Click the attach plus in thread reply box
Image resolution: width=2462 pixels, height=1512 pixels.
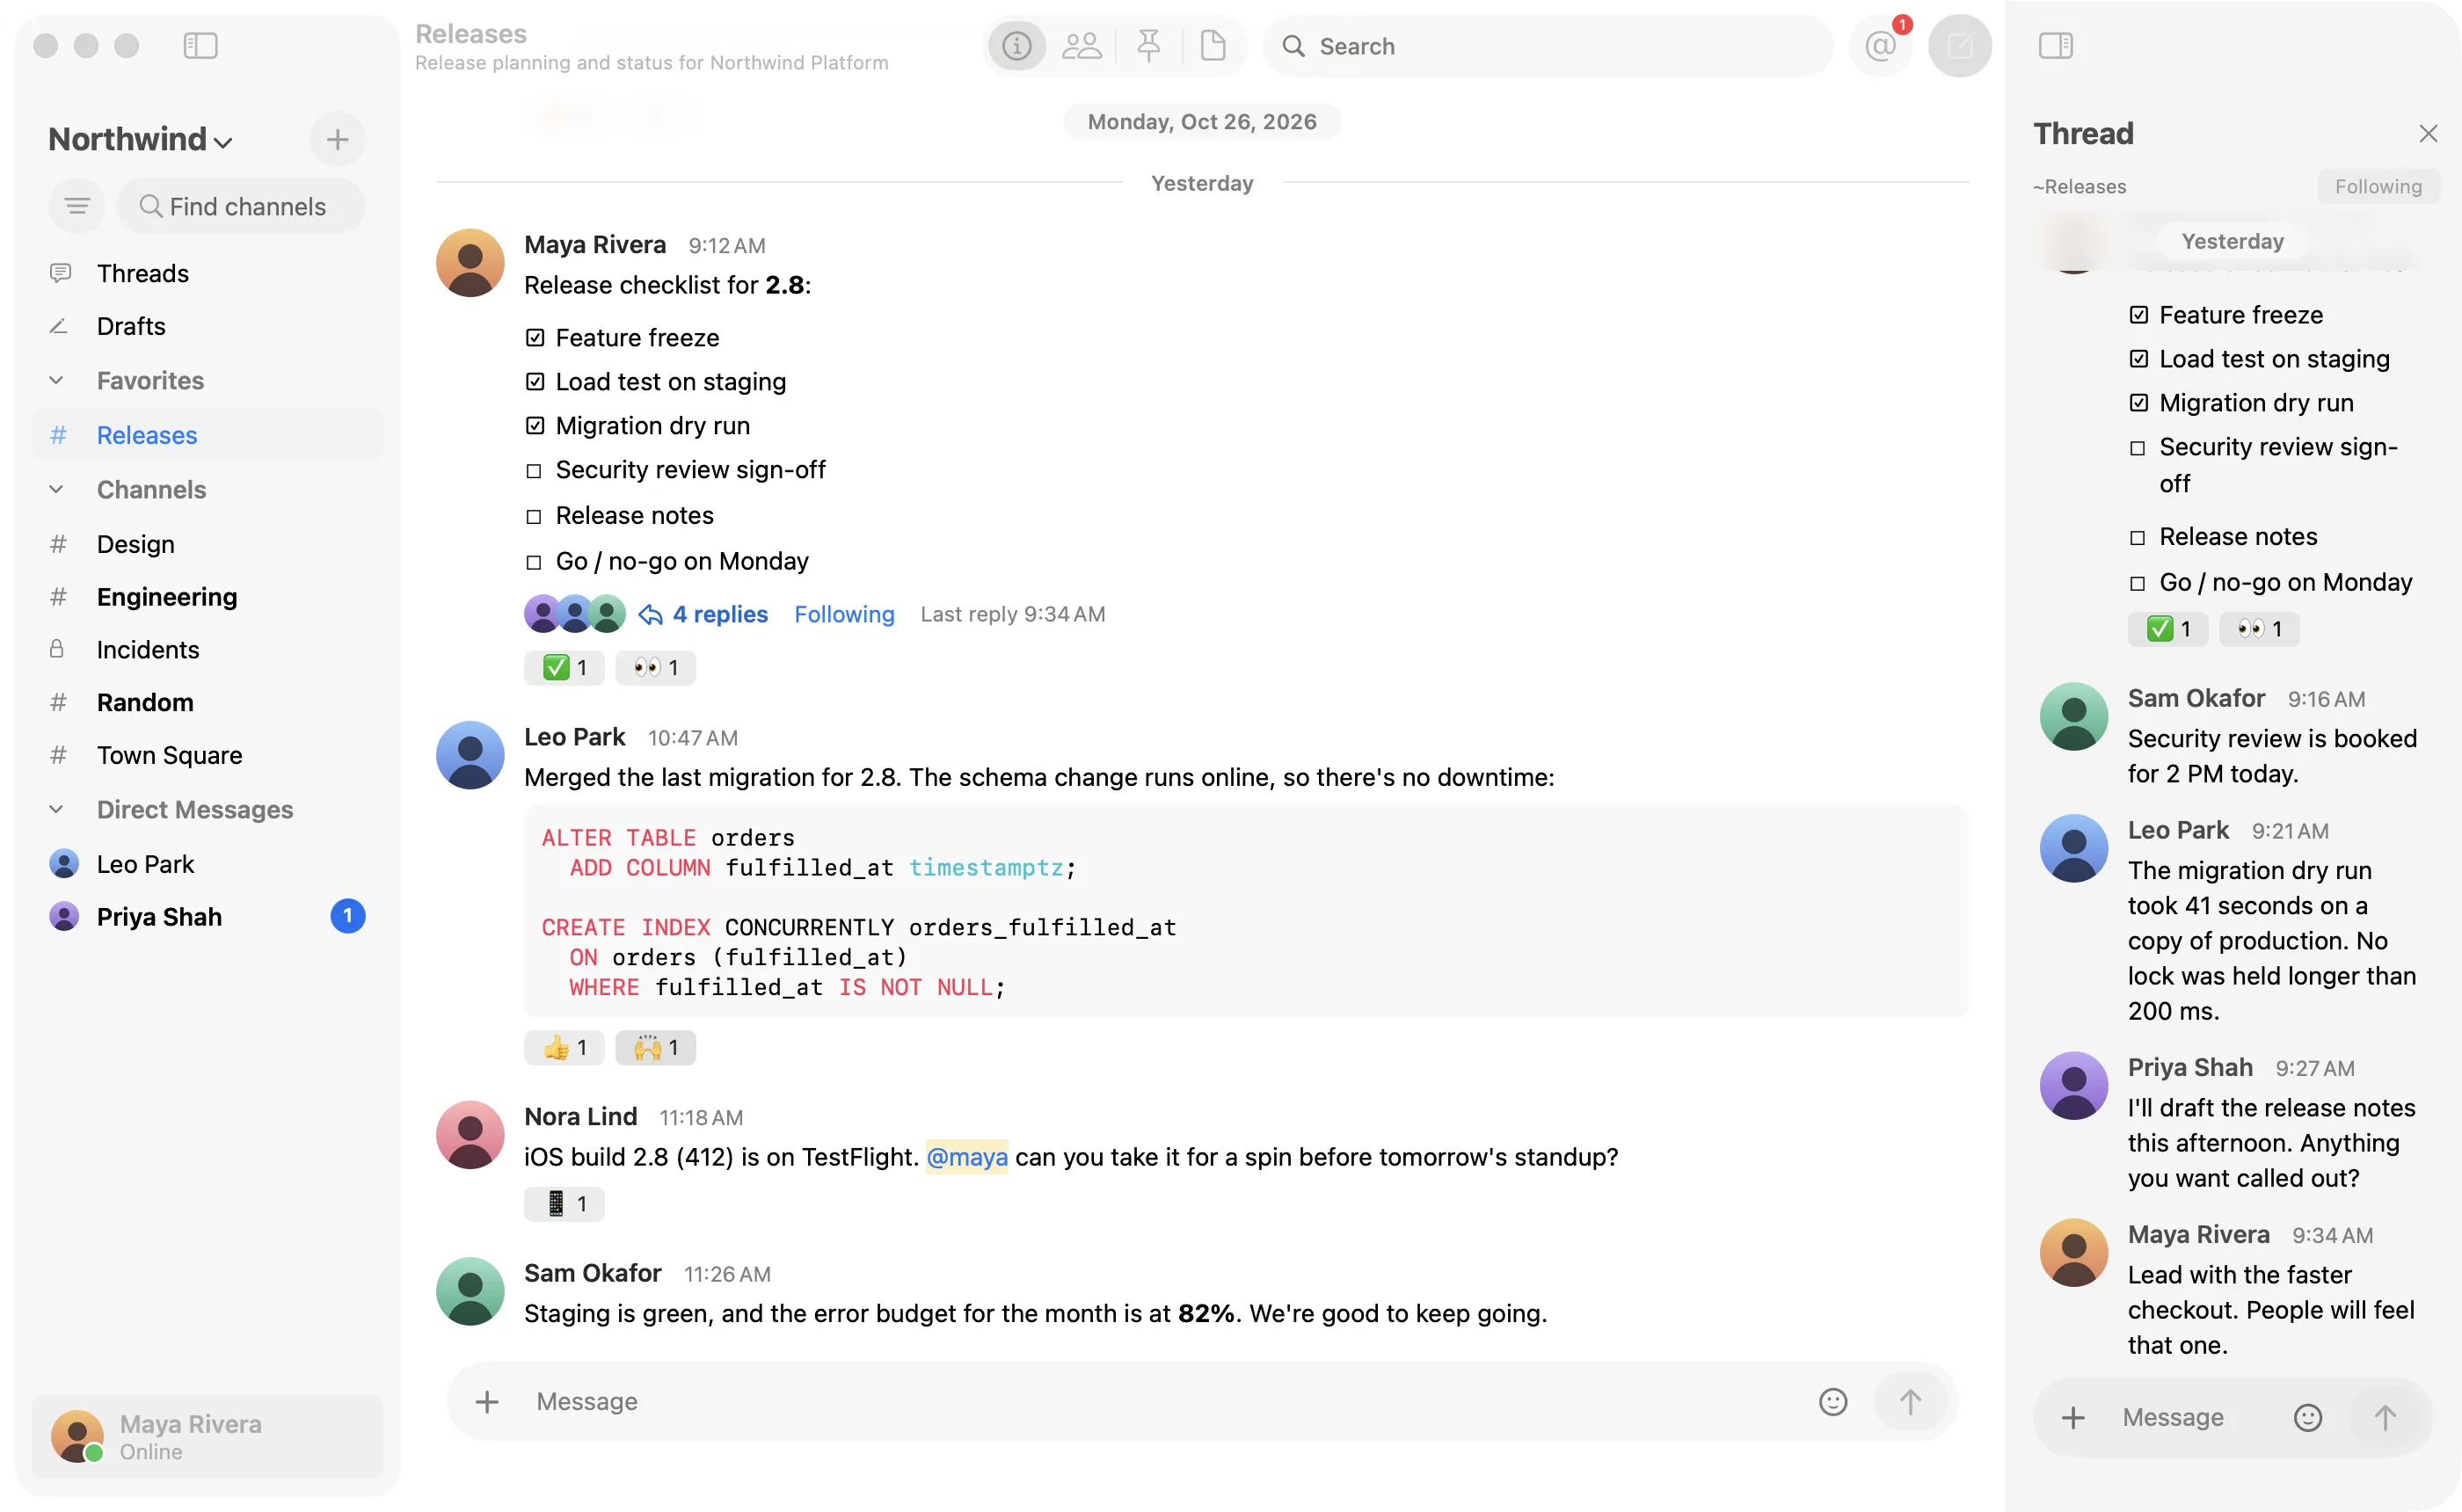[x=2072, y=1417]
